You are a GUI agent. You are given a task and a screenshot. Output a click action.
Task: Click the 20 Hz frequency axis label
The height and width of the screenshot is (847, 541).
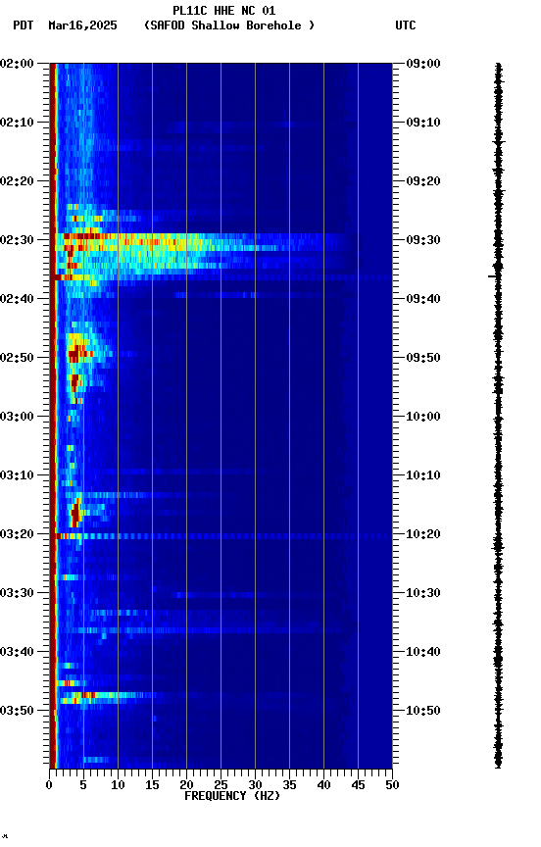tap(186, 785)
